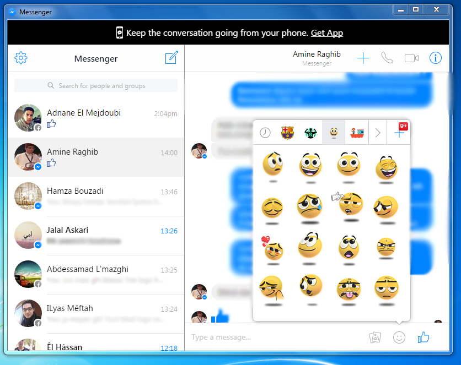
Task: Open sticker store with 9+ badge
Action: [x=399, y=133]
